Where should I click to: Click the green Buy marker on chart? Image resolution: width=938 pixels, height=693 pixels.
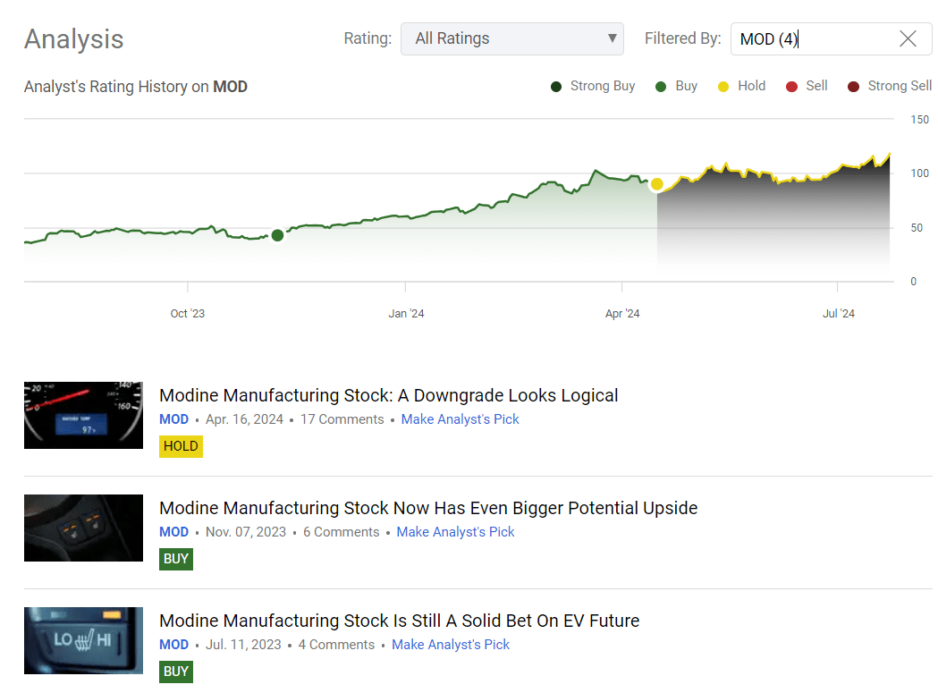click(277, 235)
